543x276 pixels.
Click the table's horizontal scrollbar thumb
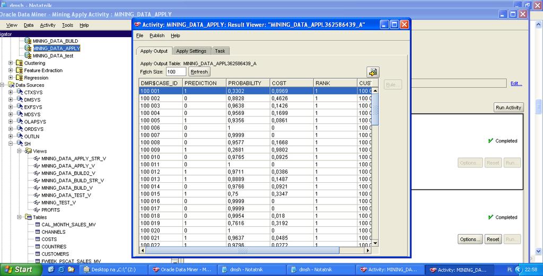coord(242,250)
